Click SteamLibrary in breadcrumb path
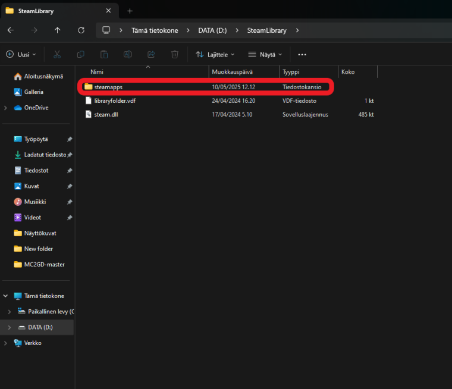452x389 pixels. (x=266, y=30)
